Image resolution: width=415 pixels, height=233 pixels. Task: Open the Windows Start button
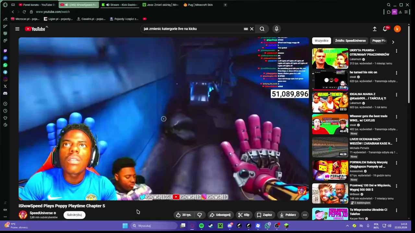pyautogui.click(x=125, y=226)
